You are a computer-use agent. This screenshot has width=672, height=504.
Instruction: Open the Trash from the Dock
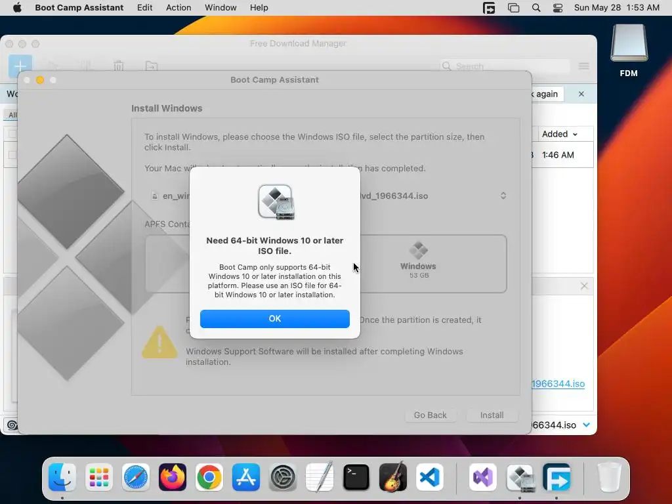point(609,477)
